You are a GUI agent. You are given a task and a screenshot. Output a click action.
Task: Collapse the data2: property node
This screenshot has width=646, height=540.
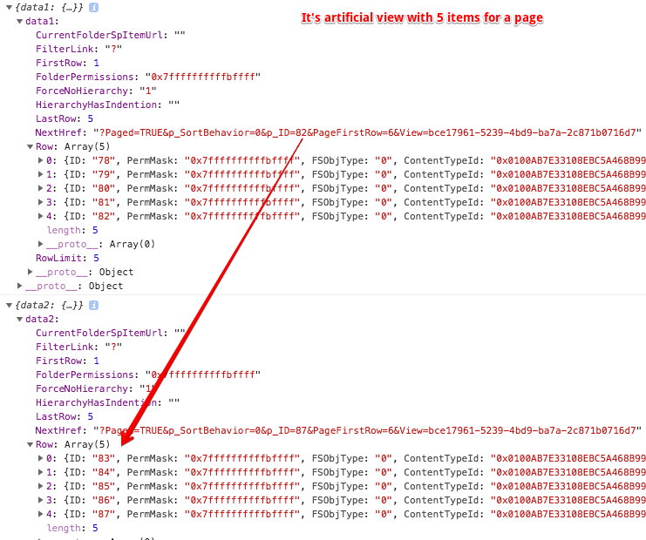tap(19, 320)
